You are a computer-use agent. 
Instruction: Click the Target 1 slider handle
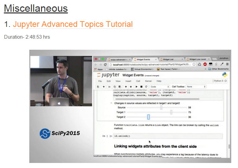click(x=171, y=112)
